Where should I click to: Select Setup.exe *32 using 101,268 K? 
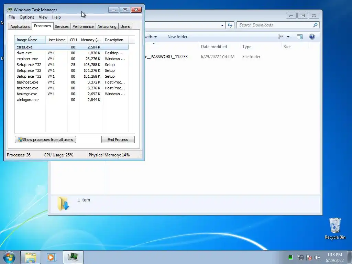pos(71,76)
